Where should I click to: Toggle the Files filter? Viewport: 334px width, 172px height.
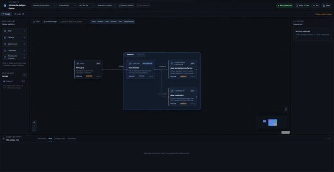(107, 22)
